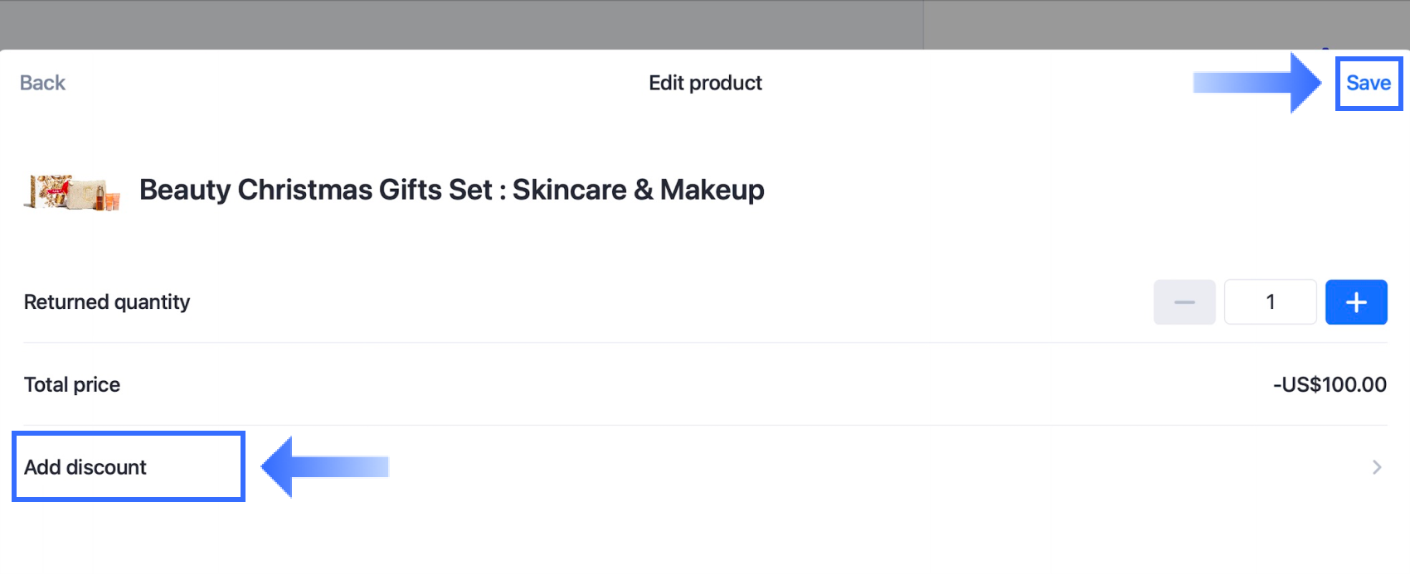Click the divider line under Total price
This screenshot has width=1410, height=574.
tap(705, 426)
